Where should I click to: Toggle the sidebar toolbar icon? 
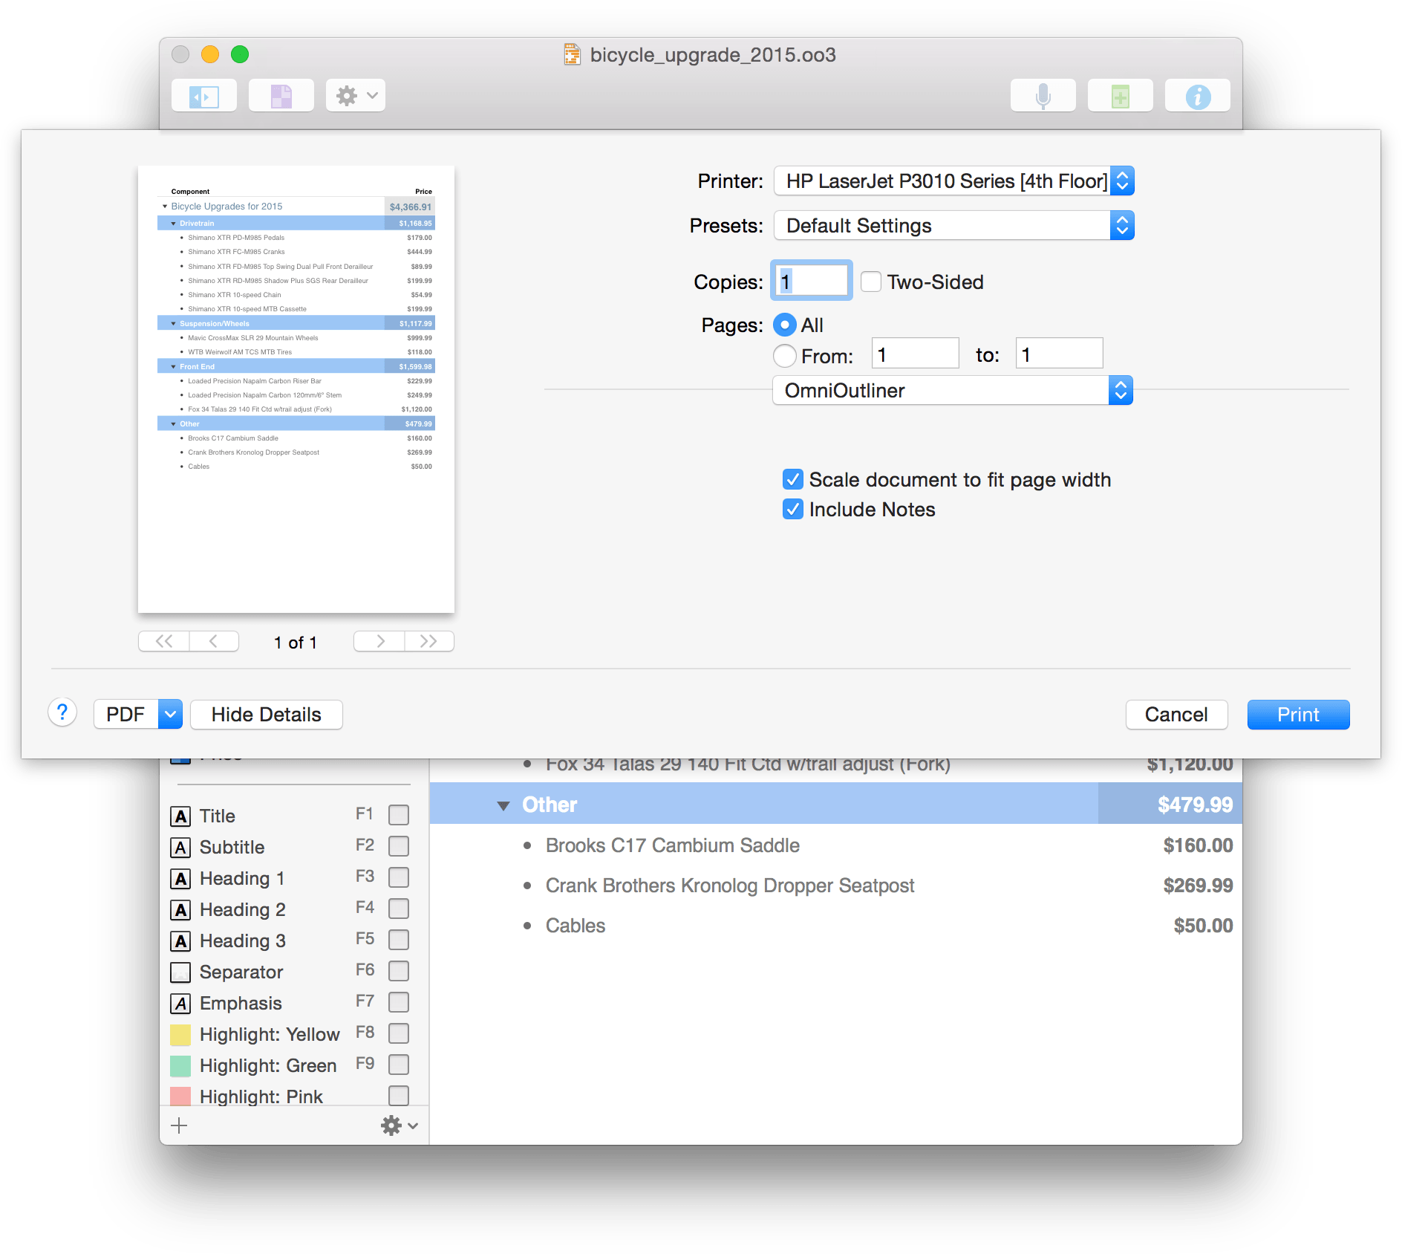[x=204, y=96]
